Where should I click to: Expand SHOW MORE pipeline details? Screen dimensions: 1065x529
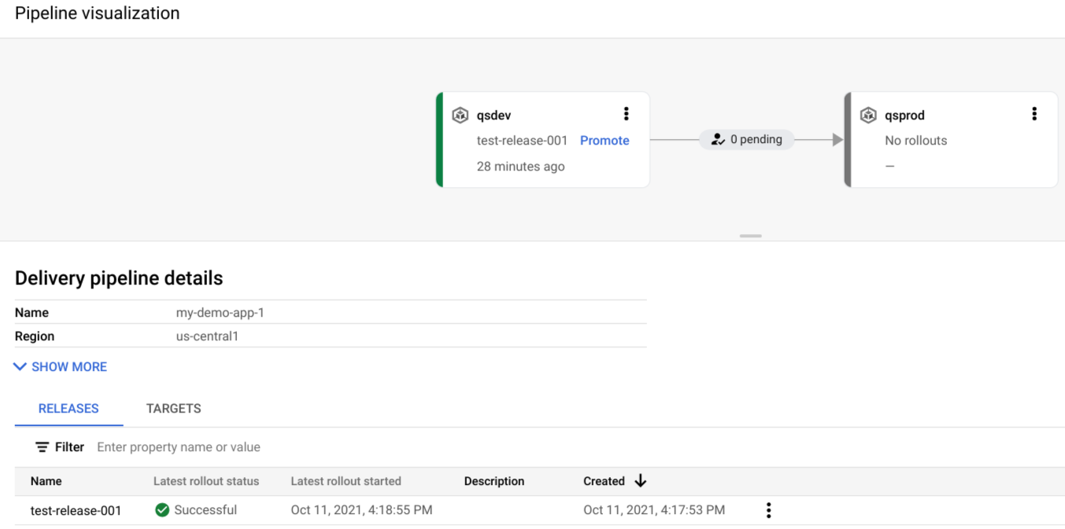tap(60, 366)
